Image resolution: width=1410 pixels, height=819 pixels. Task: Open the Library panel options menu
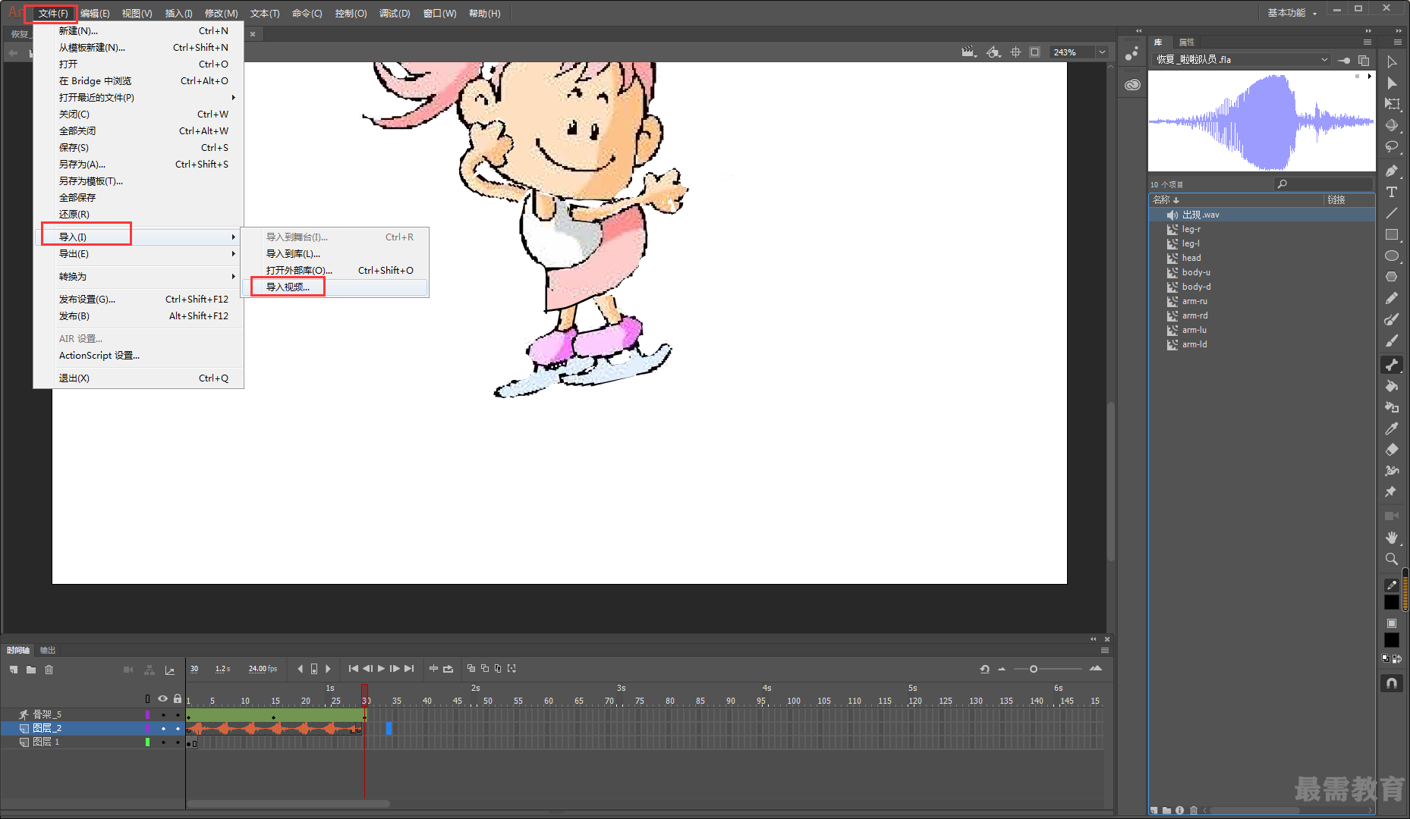pos(1368,42)
